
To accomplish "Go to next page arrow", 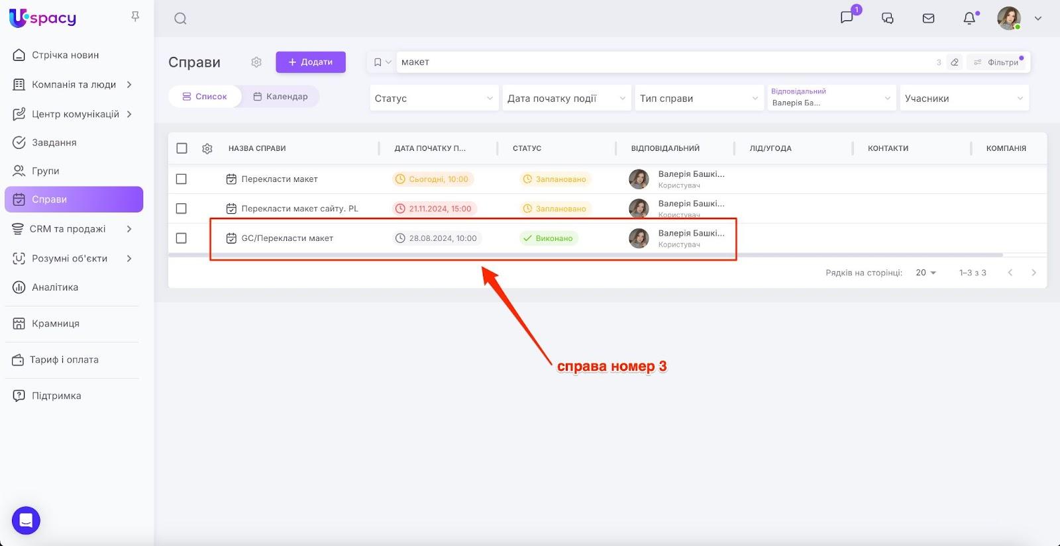I will 1033,273.
